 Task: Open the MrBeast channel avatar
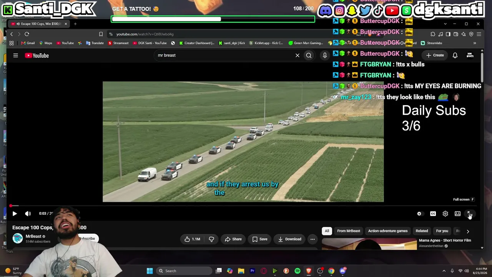coord(18,239)
